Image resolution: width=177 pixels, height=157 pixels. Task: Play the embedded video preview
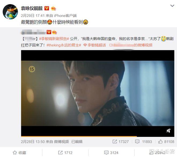(98, 93)
